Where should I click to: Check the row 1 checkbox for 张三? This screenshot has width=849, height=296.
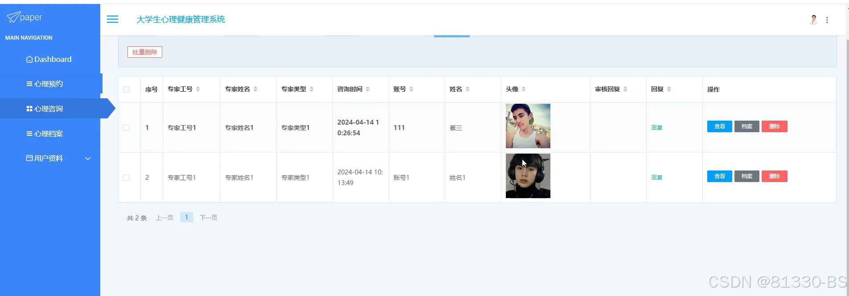[x=126, y=128]
